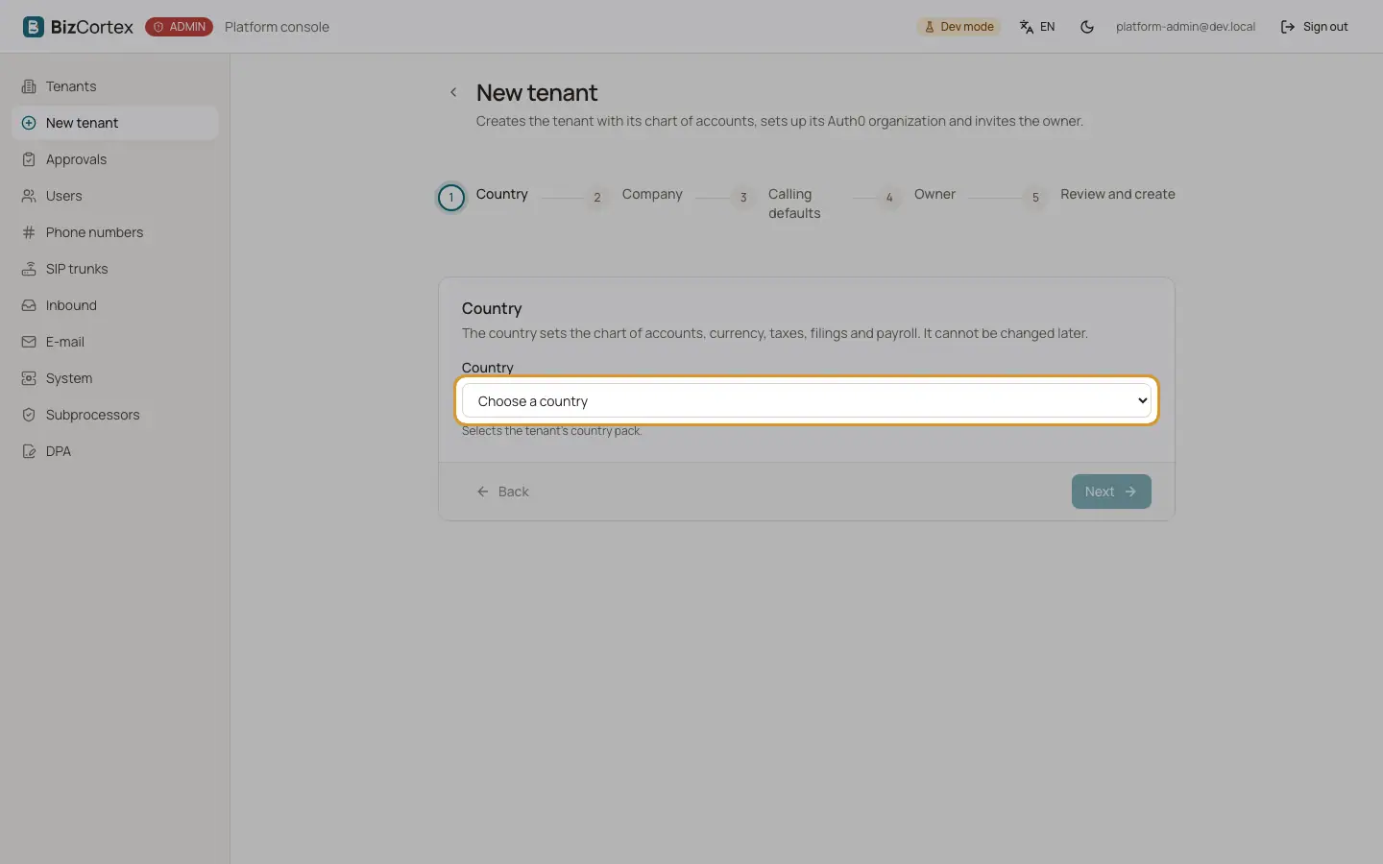Click the SIP trunks network icon
Image resolution: width=1383 pixels, height=864 pixels.
pyautogui.click(x=29, y=269)
